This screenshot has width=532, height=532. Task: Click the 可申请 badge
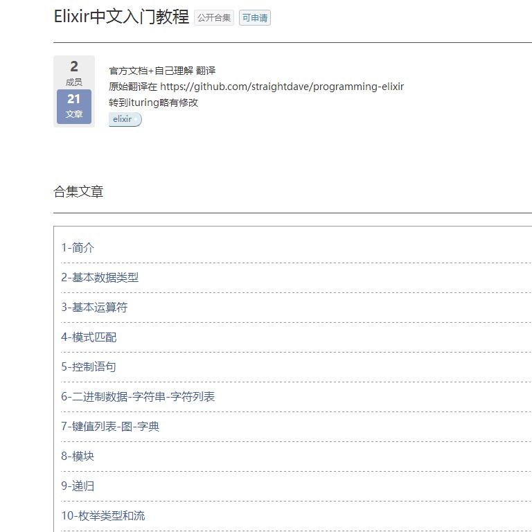tap(254, 18)
